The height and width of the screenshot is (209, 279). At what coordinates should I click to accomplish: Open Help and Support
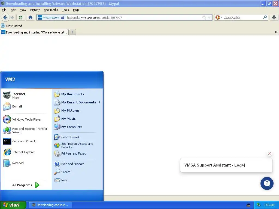point(77,164)
